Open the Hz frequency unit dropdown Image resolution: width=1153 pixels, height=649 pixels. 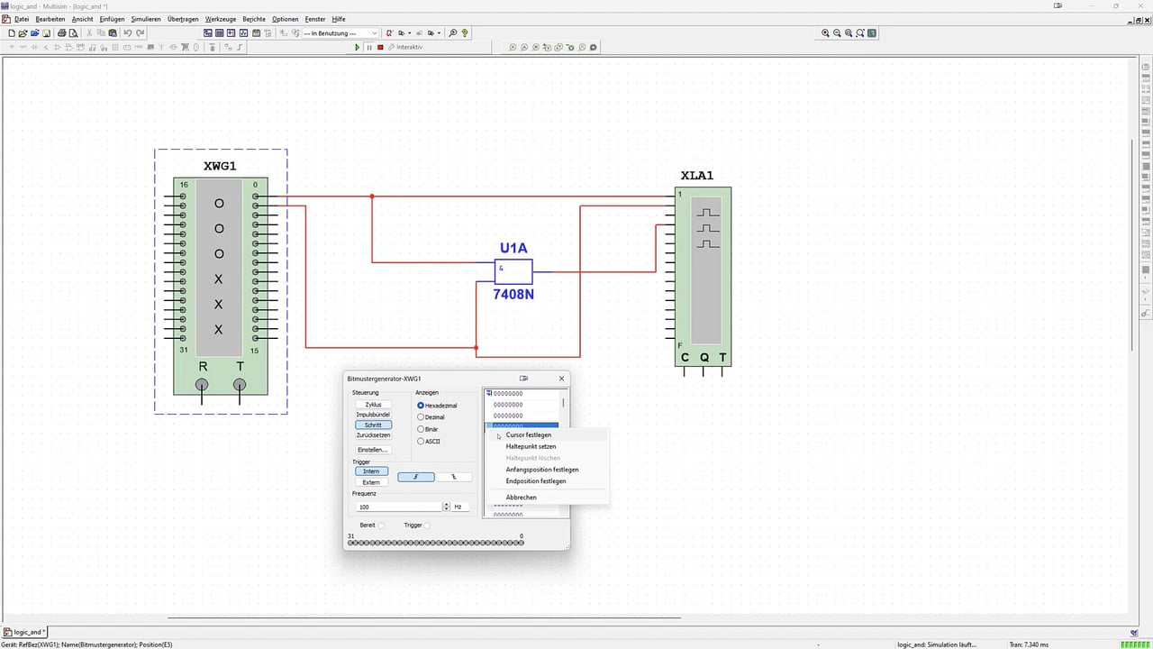pos(458,507)
